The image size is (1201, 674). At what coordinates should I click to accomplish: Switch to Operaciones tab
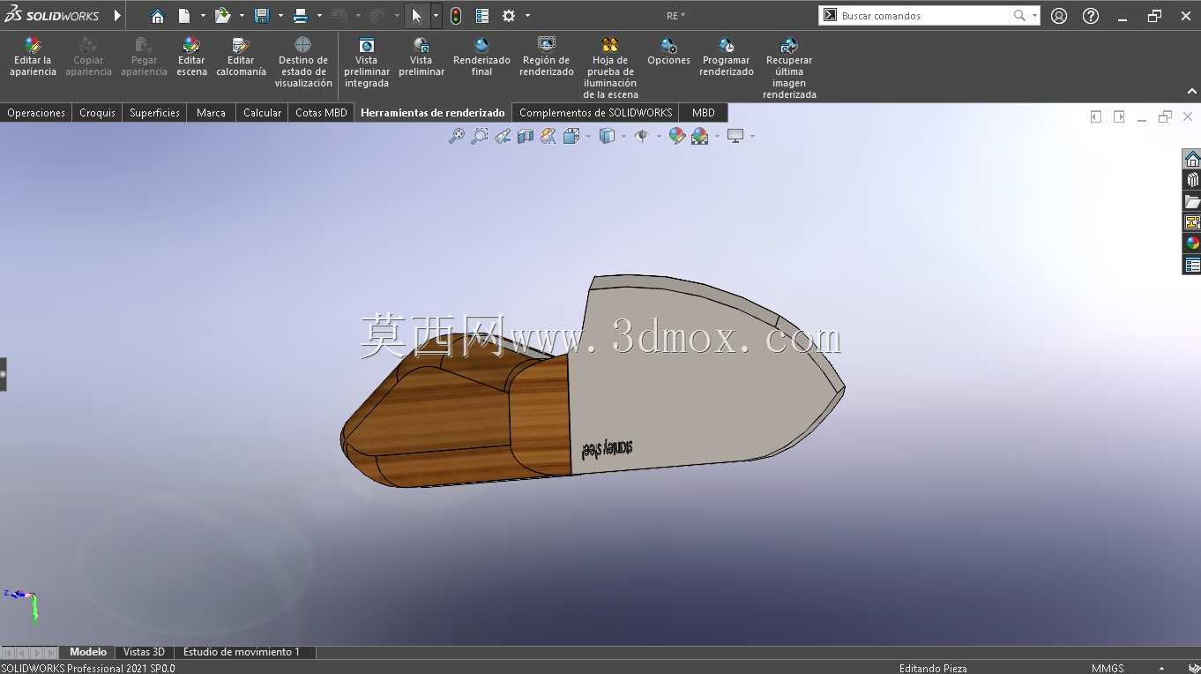(36, 113)
